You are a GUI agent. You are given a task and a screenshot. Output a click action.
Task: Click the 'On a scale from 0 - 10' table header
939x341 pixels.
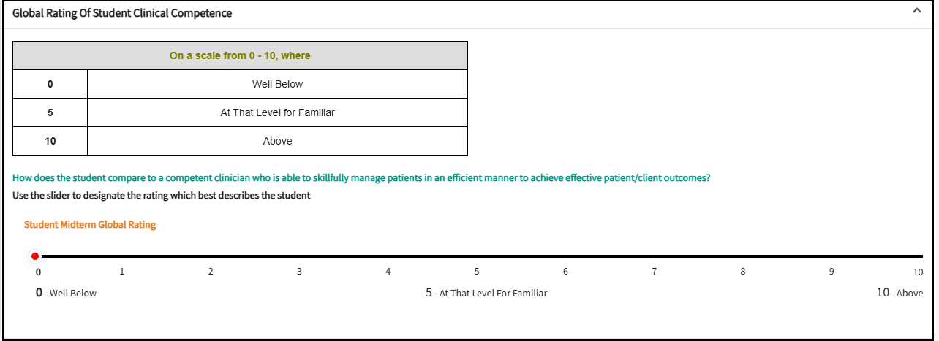[x=240, y=55]
